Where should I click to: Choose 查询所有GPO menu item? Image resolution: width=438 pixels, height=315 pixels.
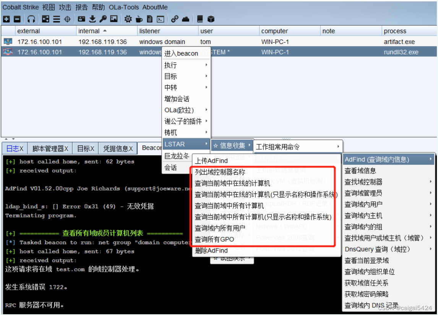click(266, 239)
